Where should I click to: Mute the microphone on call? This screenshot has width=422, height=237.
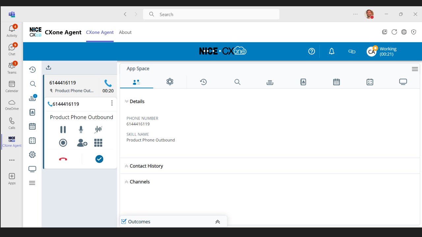81,130
